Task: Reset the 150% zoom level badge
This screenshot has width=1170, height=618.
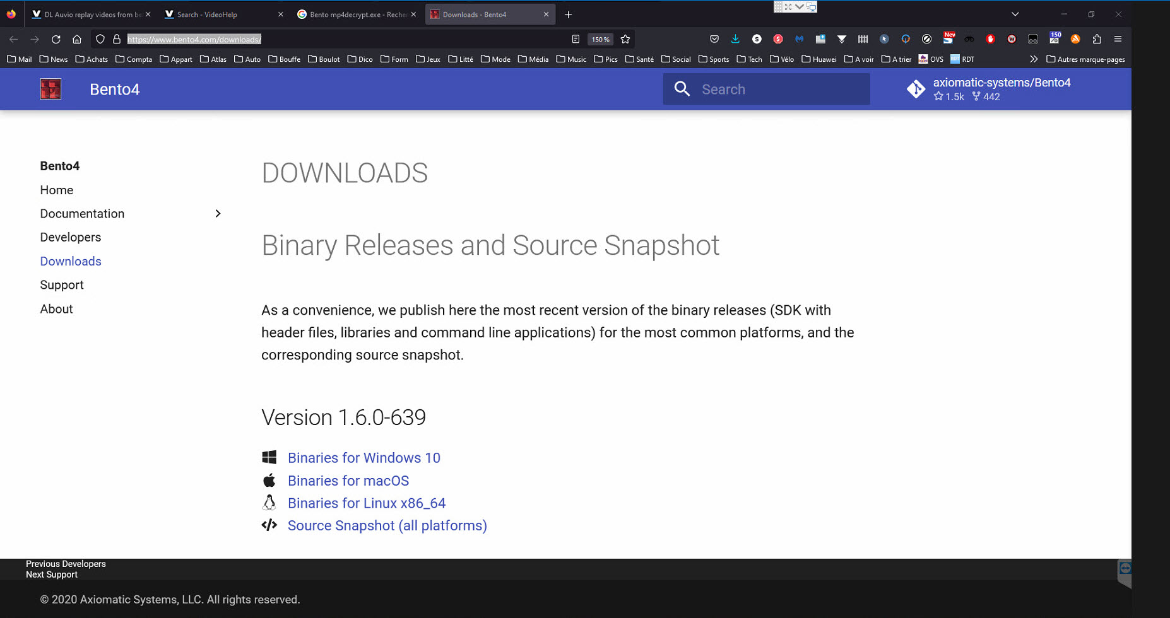Action: [600, 39]
